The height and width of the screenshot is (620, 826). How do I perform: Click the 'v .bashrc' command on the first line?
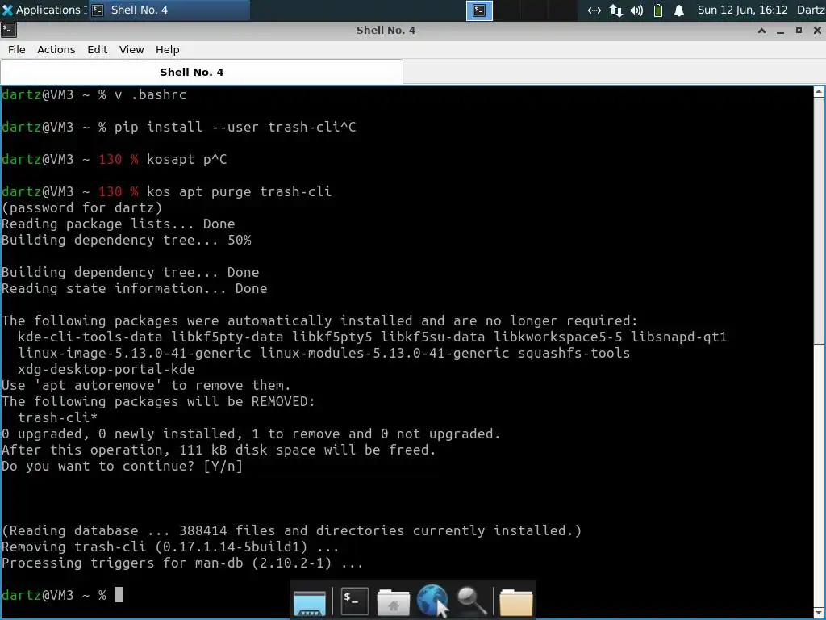click(x=151, y=95)
